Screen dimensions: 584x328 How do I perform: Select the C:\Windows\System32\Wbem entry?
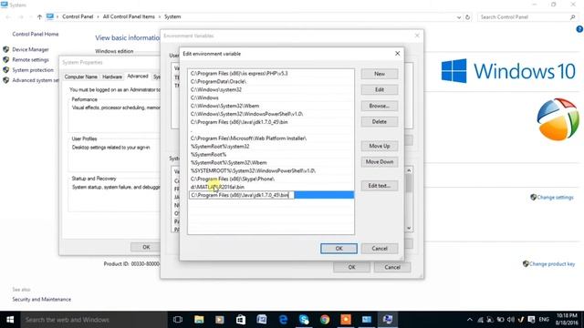pyautogui.click(x=271, y=106)
